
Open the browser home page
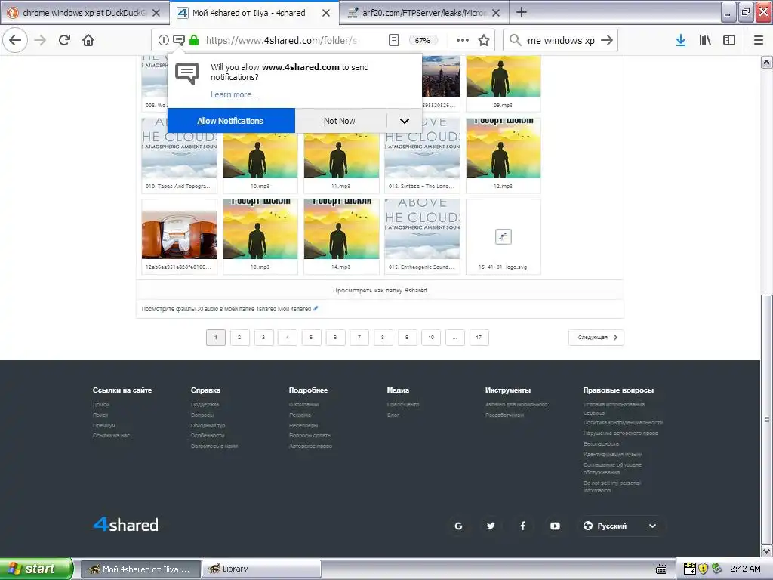[88, 40]
